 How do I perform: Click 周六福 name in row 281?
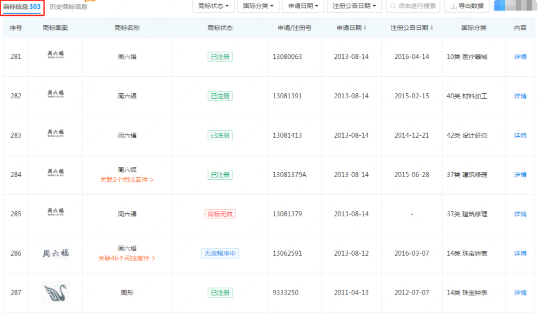point(127,57)
